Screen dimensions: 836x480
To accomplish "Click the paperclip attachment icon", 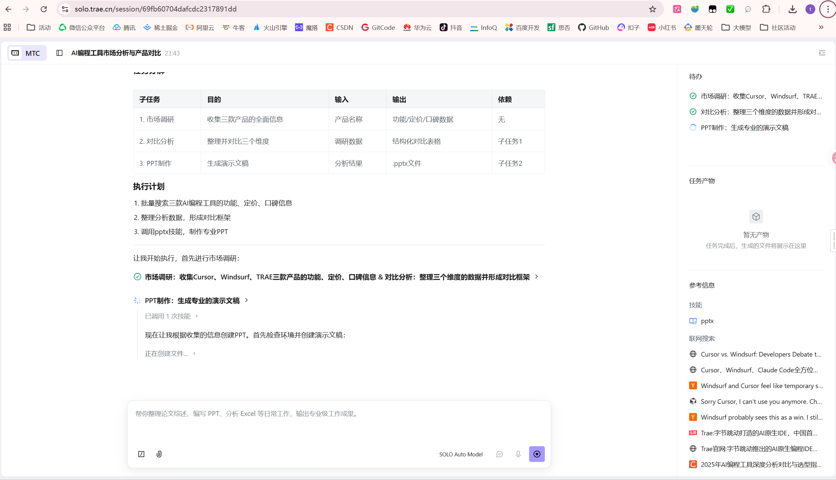I will [159, 454].
